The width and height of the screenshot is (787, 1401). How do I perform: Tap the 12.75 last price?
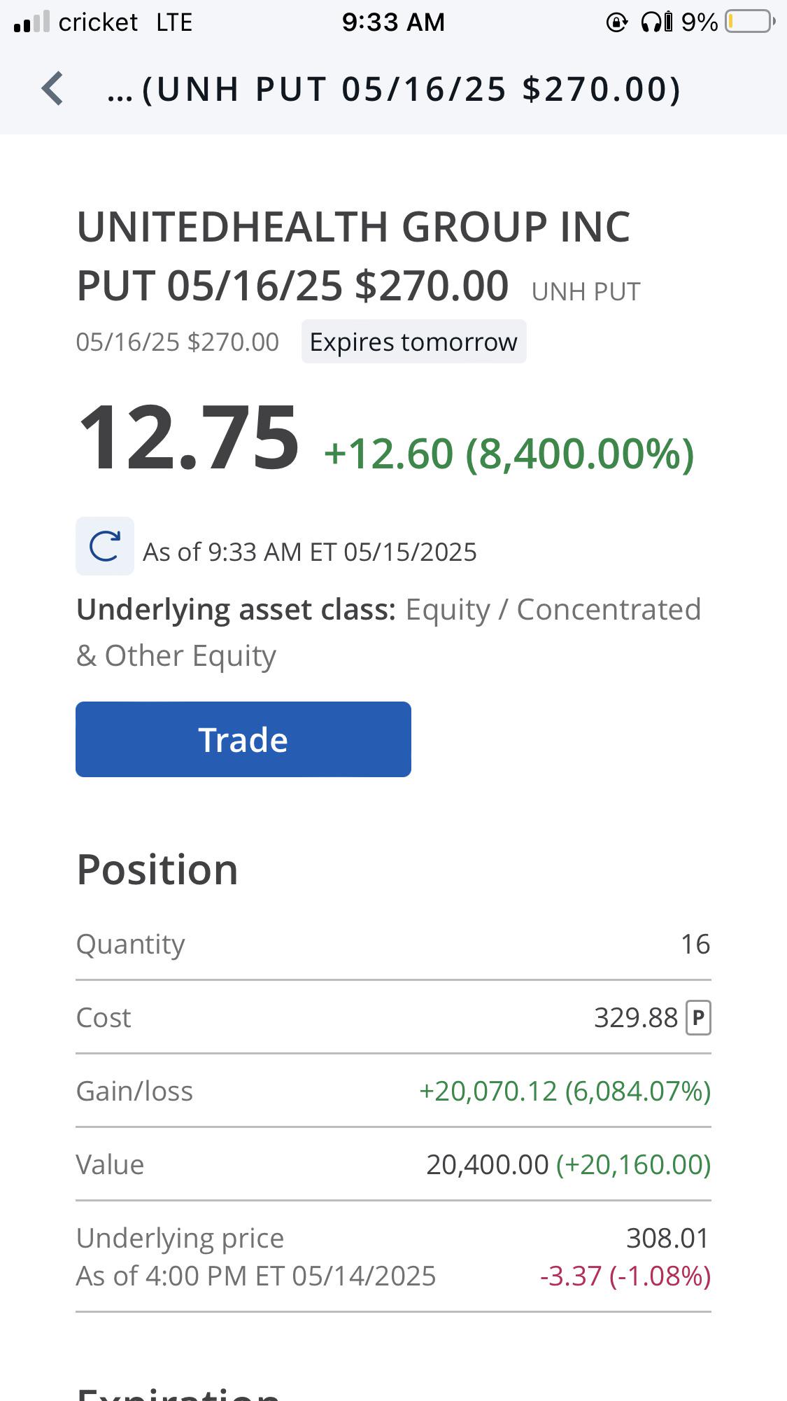189,438
